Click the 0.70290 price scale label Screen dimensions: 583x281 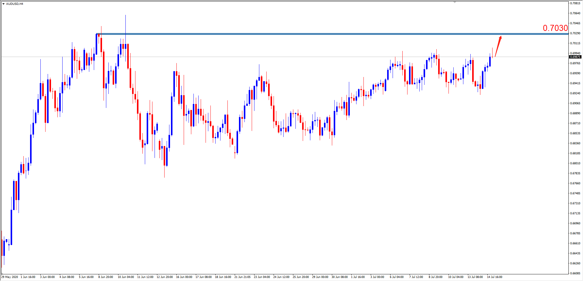[x=575, y=33]
